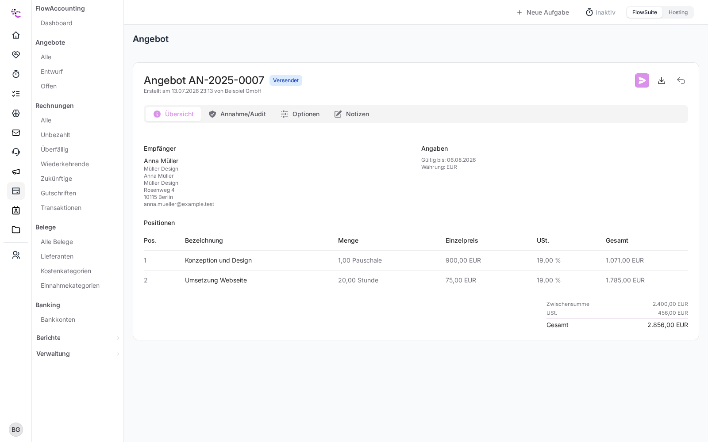Viewport: 708px width, 442px height.
Task: Click the back arrow icon on the offer card
Action: click(681, 80)
